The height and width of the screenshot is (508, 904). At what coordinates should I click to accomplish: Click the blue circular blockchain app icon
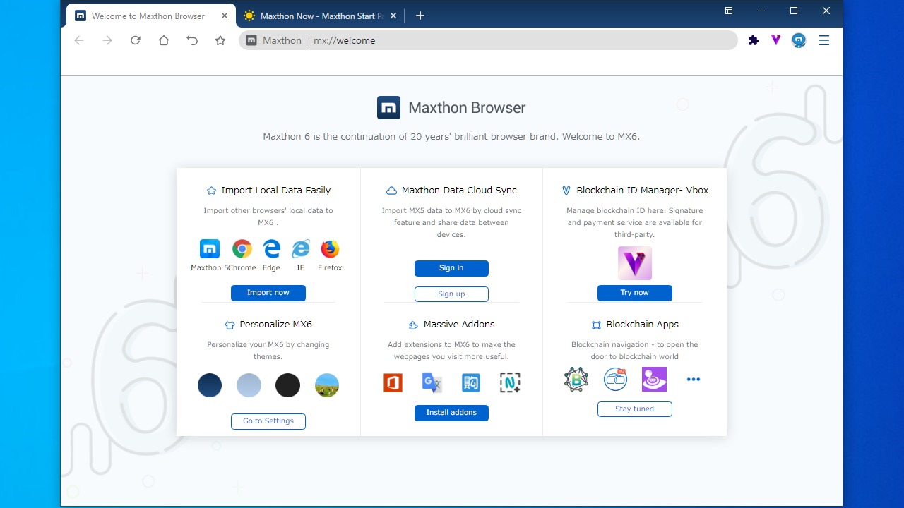pyautogui.click(x=616, y=380)
